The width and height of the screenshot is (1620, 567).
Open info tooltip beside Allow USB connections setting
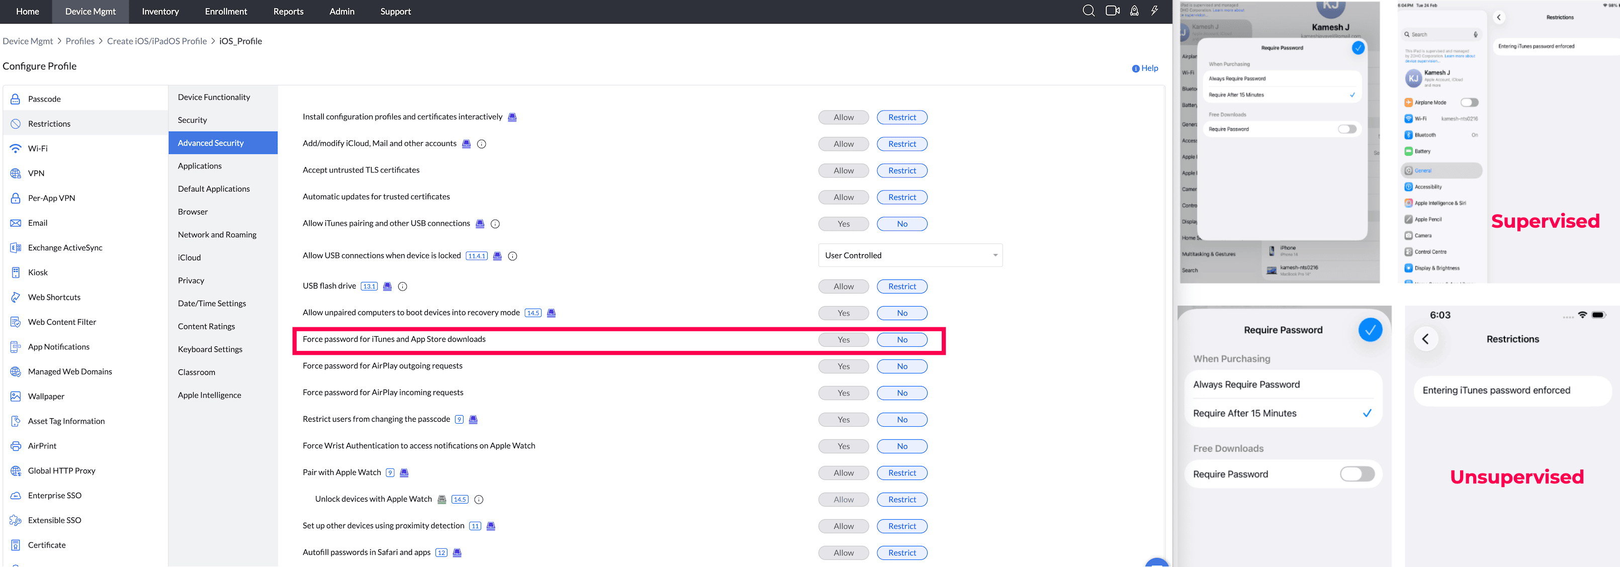click(x=512, y=256)
